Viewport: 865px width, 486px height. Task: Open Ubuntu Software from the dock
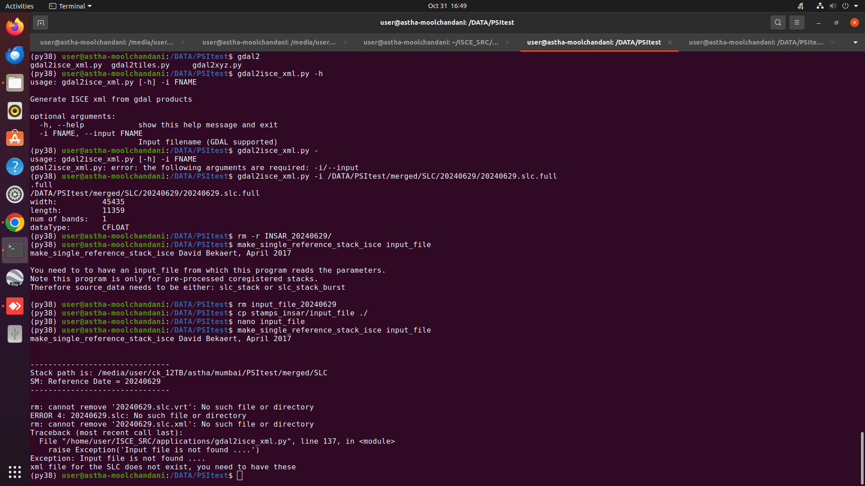point(15,139)
